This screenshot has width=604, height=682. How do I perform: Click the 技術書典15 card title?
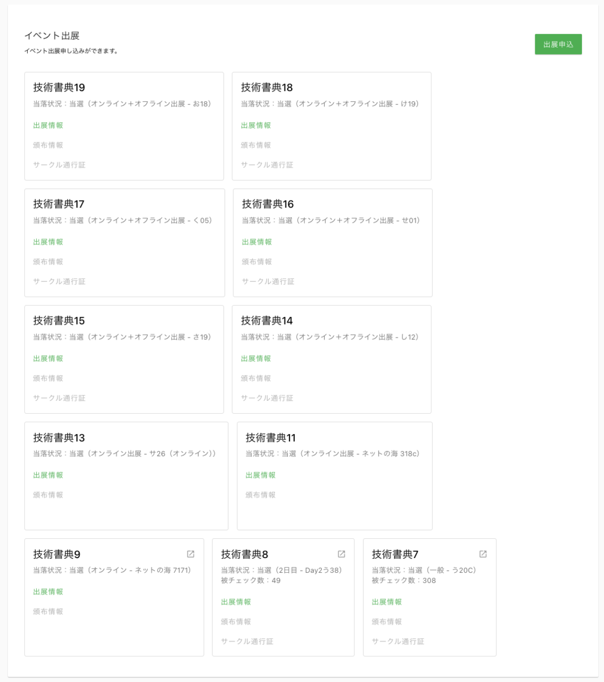pos(59,321)
